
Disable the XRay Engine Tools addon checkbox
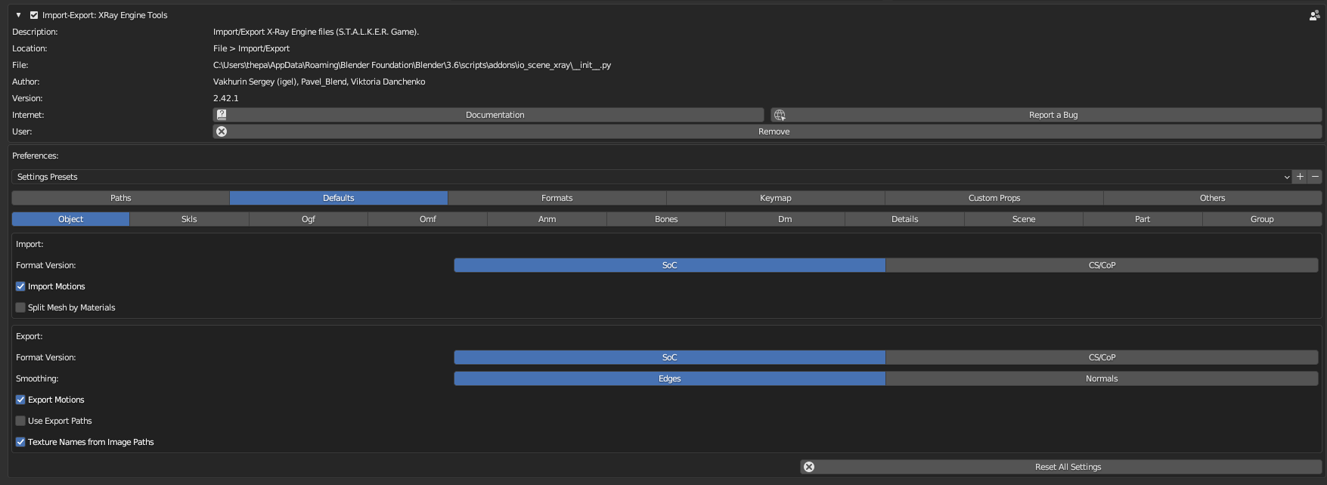pos(34,15)
